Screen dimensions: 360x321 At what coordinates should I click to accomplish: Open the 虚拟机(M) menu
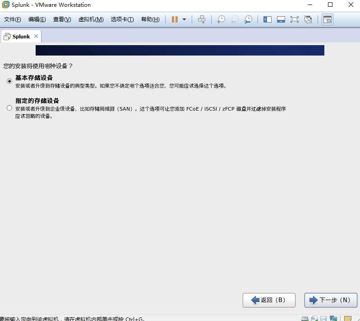click(x=91, y=19)
